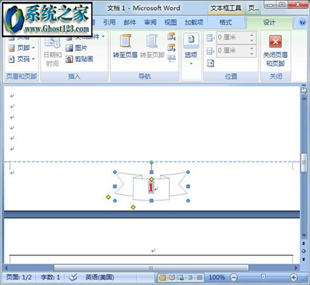
Task: Click the 日期和时间 (Date and Time) icon
Action: pos(52,42)
